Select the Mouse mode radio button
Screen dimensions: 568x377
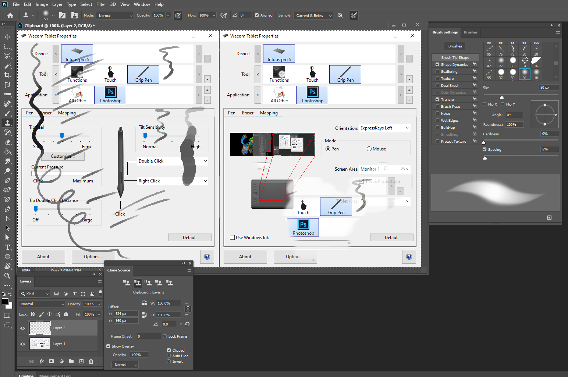pos(369,149)
